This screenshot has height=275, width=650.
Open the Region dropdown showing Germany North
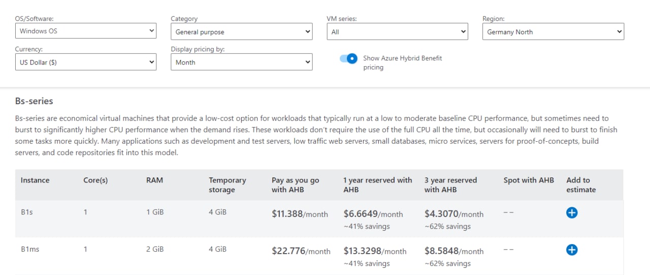point(553,32)
